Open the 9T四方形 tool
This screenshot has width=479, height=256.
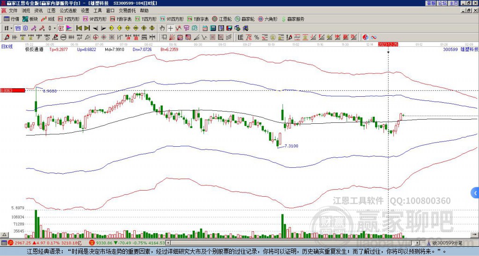click(x=172, y=19)
